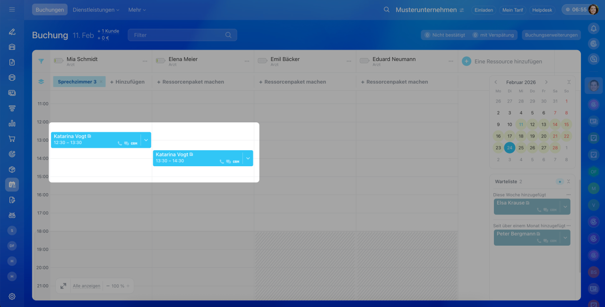Click the target icon in left sidebar

pos(12,154)
